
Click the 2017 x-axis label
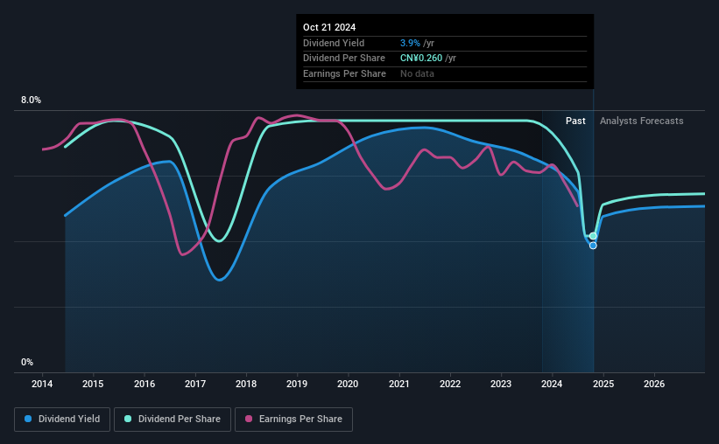click(x=195, y=384)
